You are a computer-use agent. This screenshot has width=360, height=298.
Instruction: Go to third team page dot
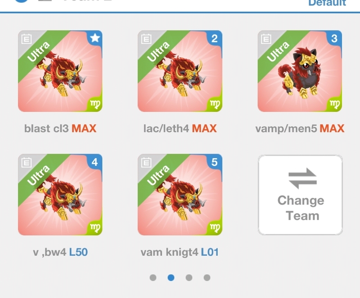tap(189, 278)
